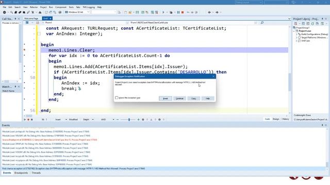Open the File menu

(x=4, y=7)
